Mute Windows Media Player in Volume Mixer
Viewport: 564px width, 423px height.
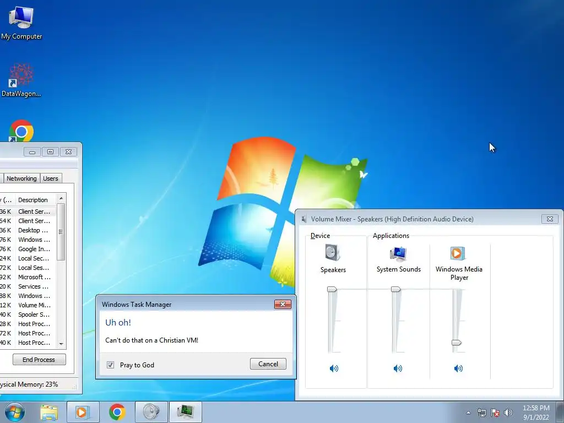coord(458,368)
